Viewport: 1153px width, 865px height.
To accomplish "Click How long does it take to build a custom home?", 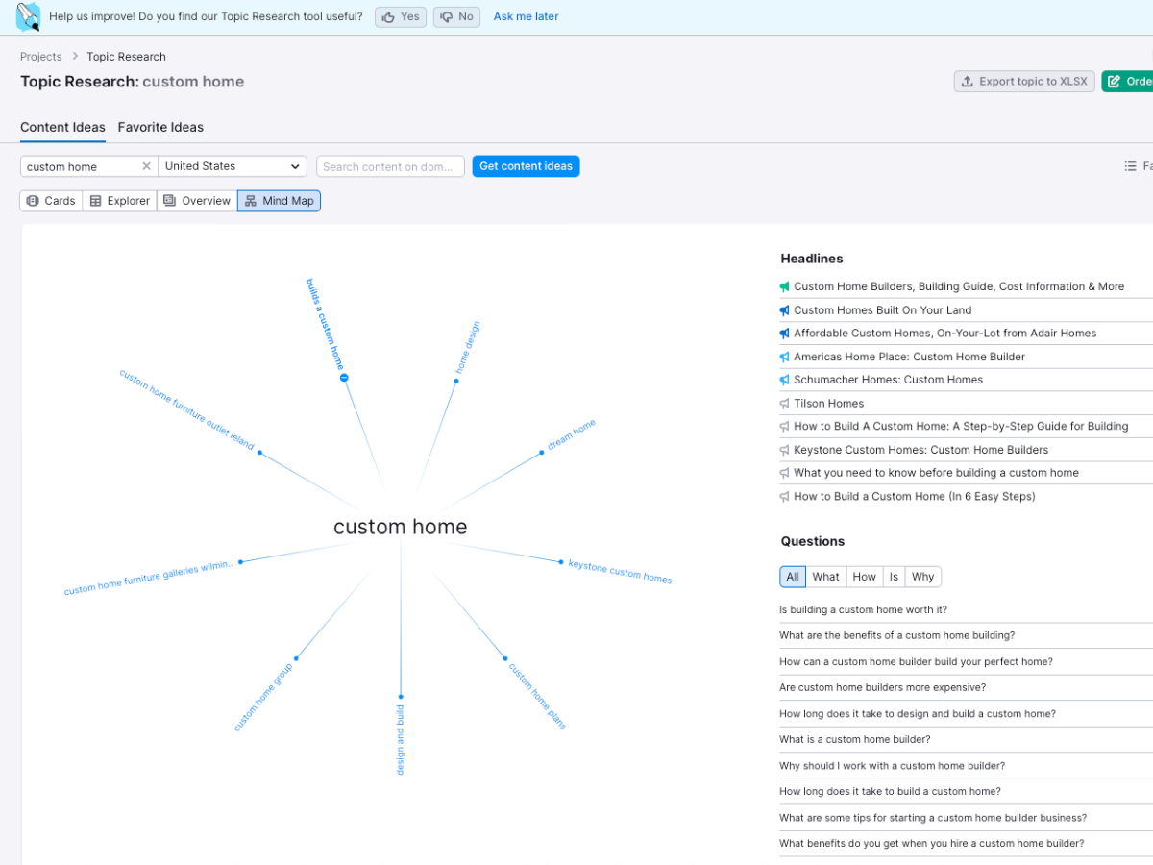I will point(890,792).
